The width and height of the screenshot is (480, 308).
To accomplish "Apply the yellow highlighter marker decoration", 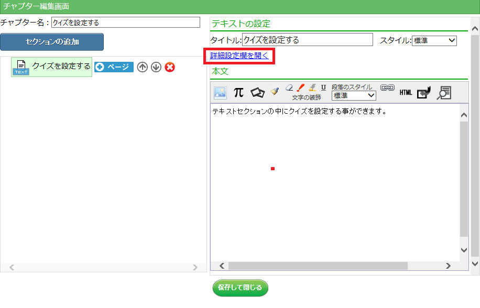I will click(312, 88).
